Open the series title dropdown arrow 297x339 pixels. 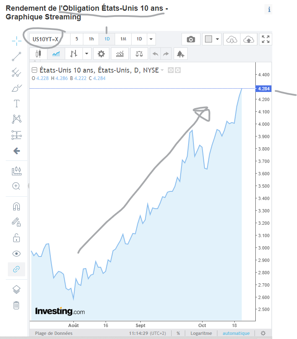162,70
